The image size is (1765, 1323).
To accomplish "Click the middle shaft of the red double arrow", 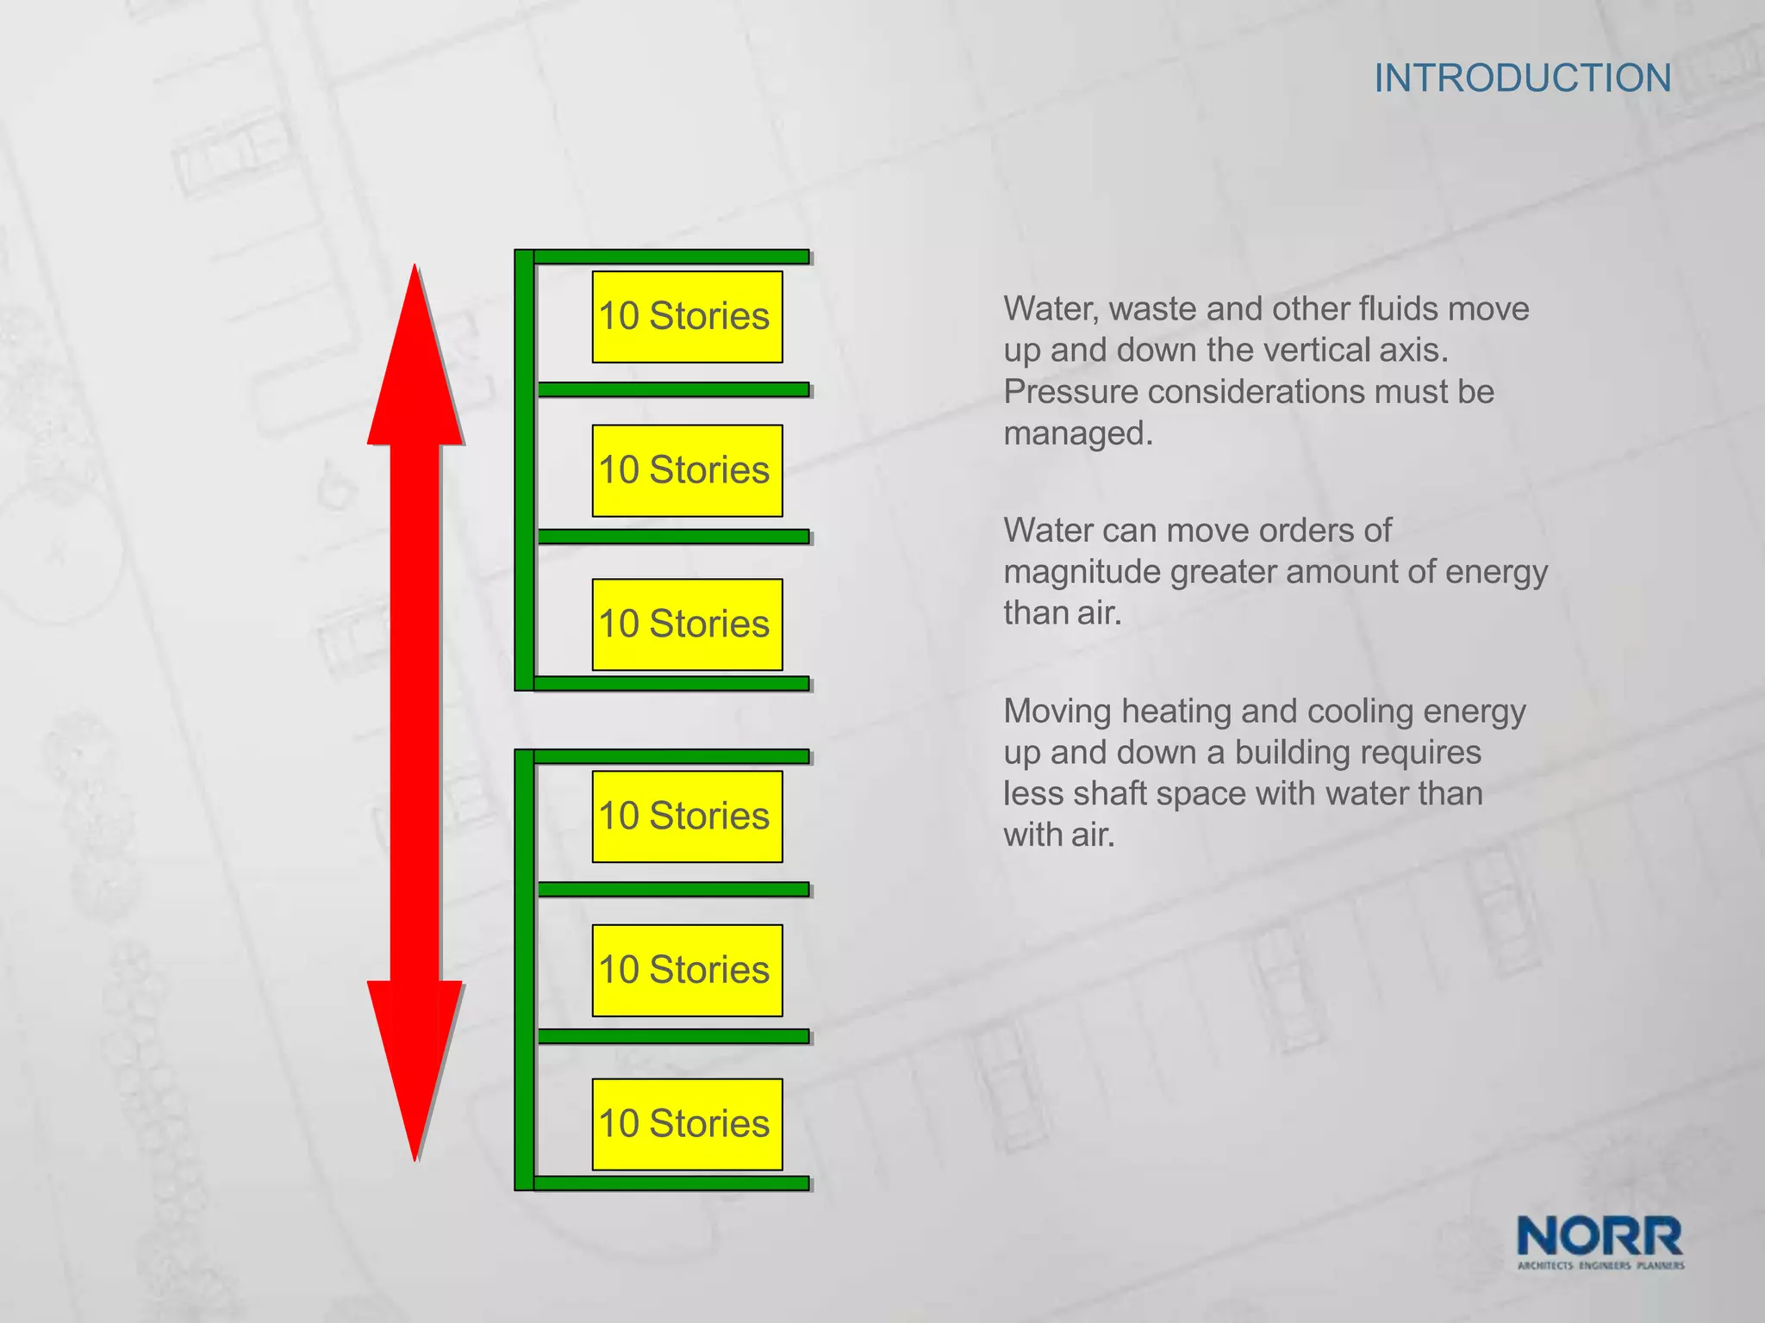I will click(415, 711).
